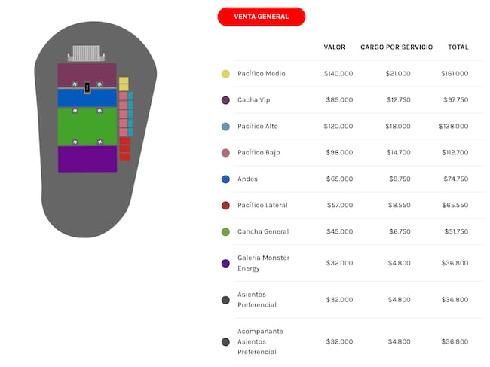Click the green Cancha General legend dot
Image resolution: width=490 pixels, height=367 pixels.
(x=225, y=232)
